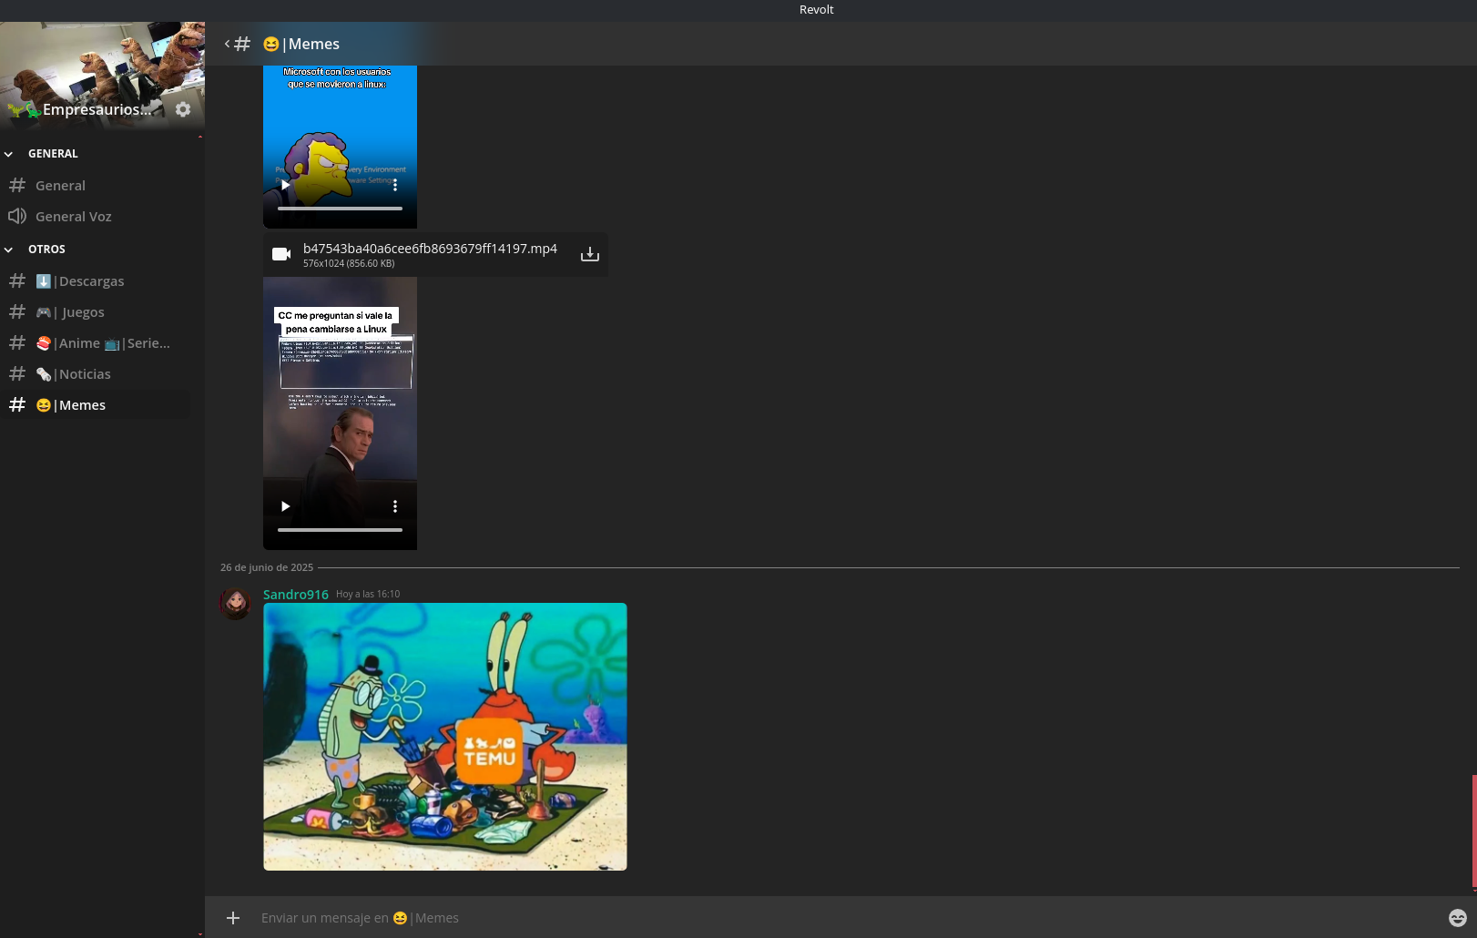Open Sandro916's avatar profile

click(236, 603)
